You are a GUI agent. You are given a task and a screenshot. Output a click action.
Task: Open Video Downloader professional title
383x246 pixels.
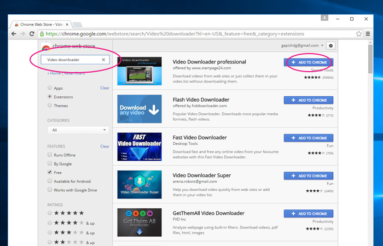coord(210,62)
